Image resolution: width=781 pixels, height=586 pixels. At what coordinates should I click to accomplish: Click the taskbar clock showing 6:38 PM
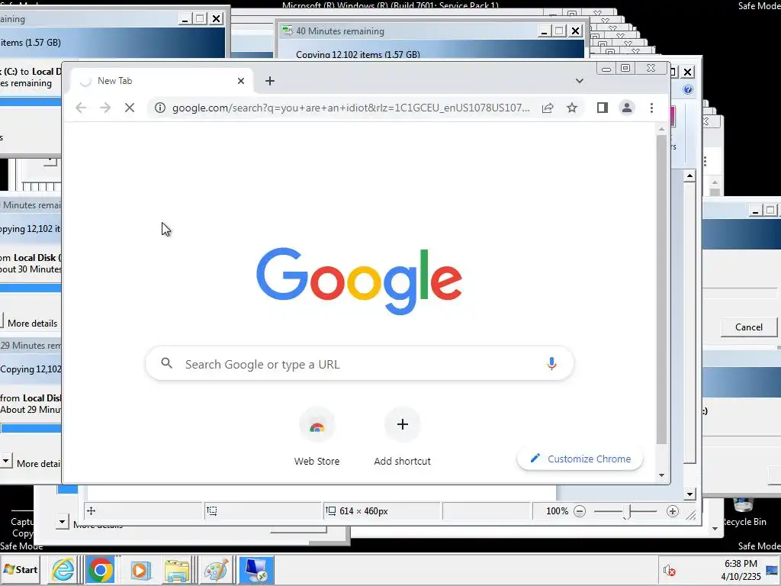pyautogui.click(x=741, y=570)
